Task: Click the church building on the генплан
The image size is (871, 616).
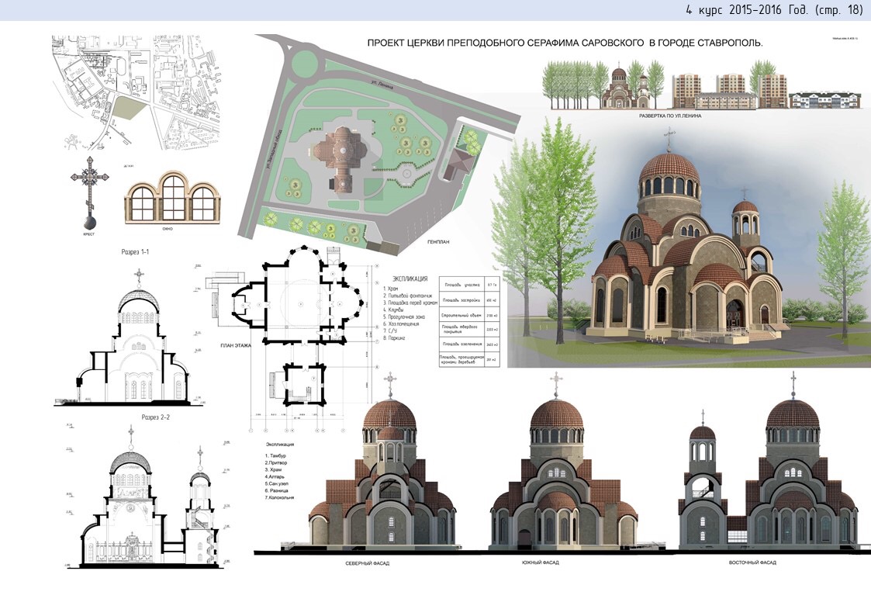Action: pyautogui.click(x=343, y=154)
